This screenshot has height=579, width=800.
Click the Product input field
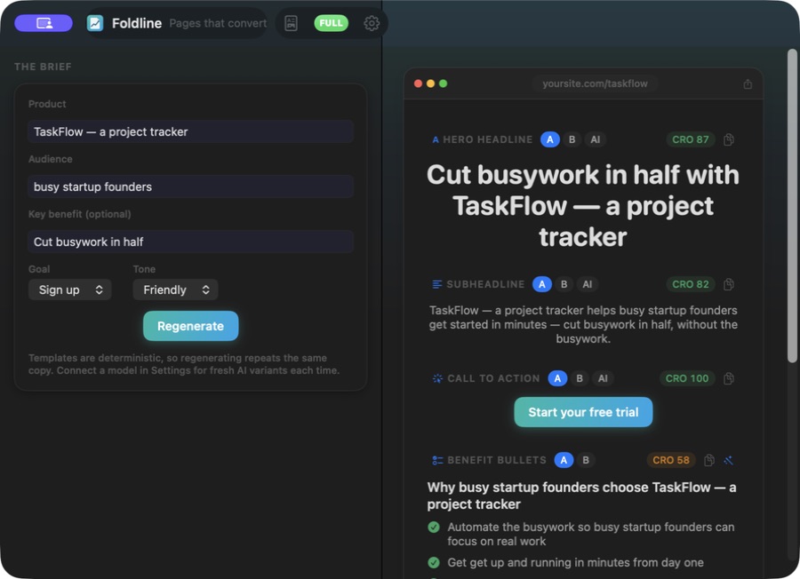[x=191, y=132]
